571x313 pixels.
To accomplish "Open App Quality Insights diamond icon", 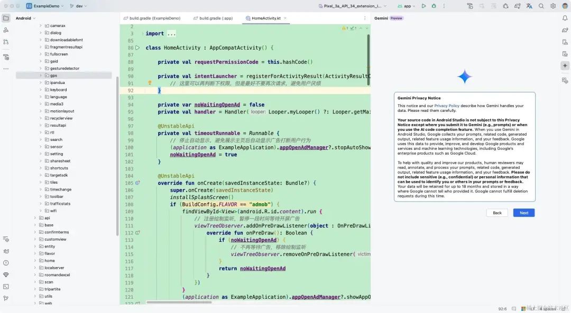I will 6,275.
